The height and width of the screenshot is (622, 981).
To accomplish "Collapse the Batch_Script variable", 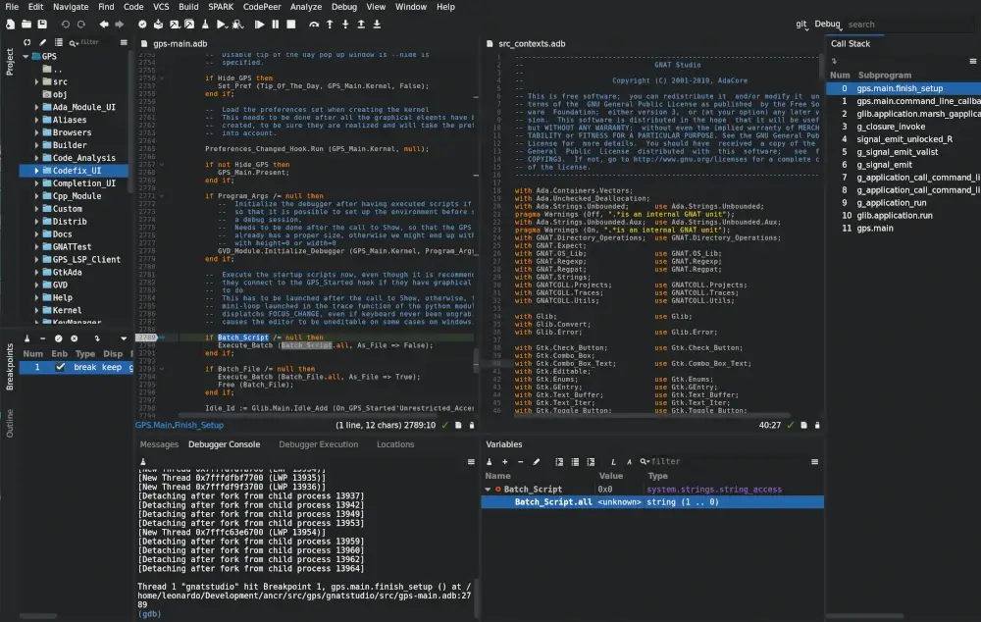I will pos(488,490).
